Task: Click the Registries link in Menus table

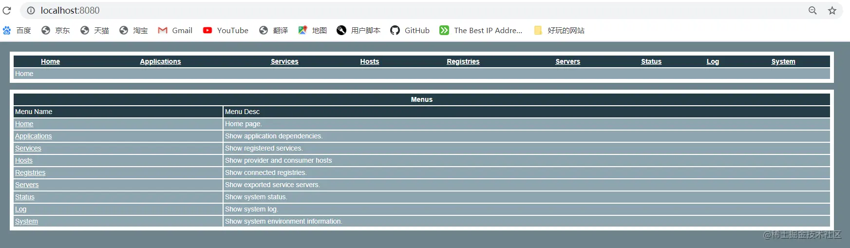Action: (30, 172)
